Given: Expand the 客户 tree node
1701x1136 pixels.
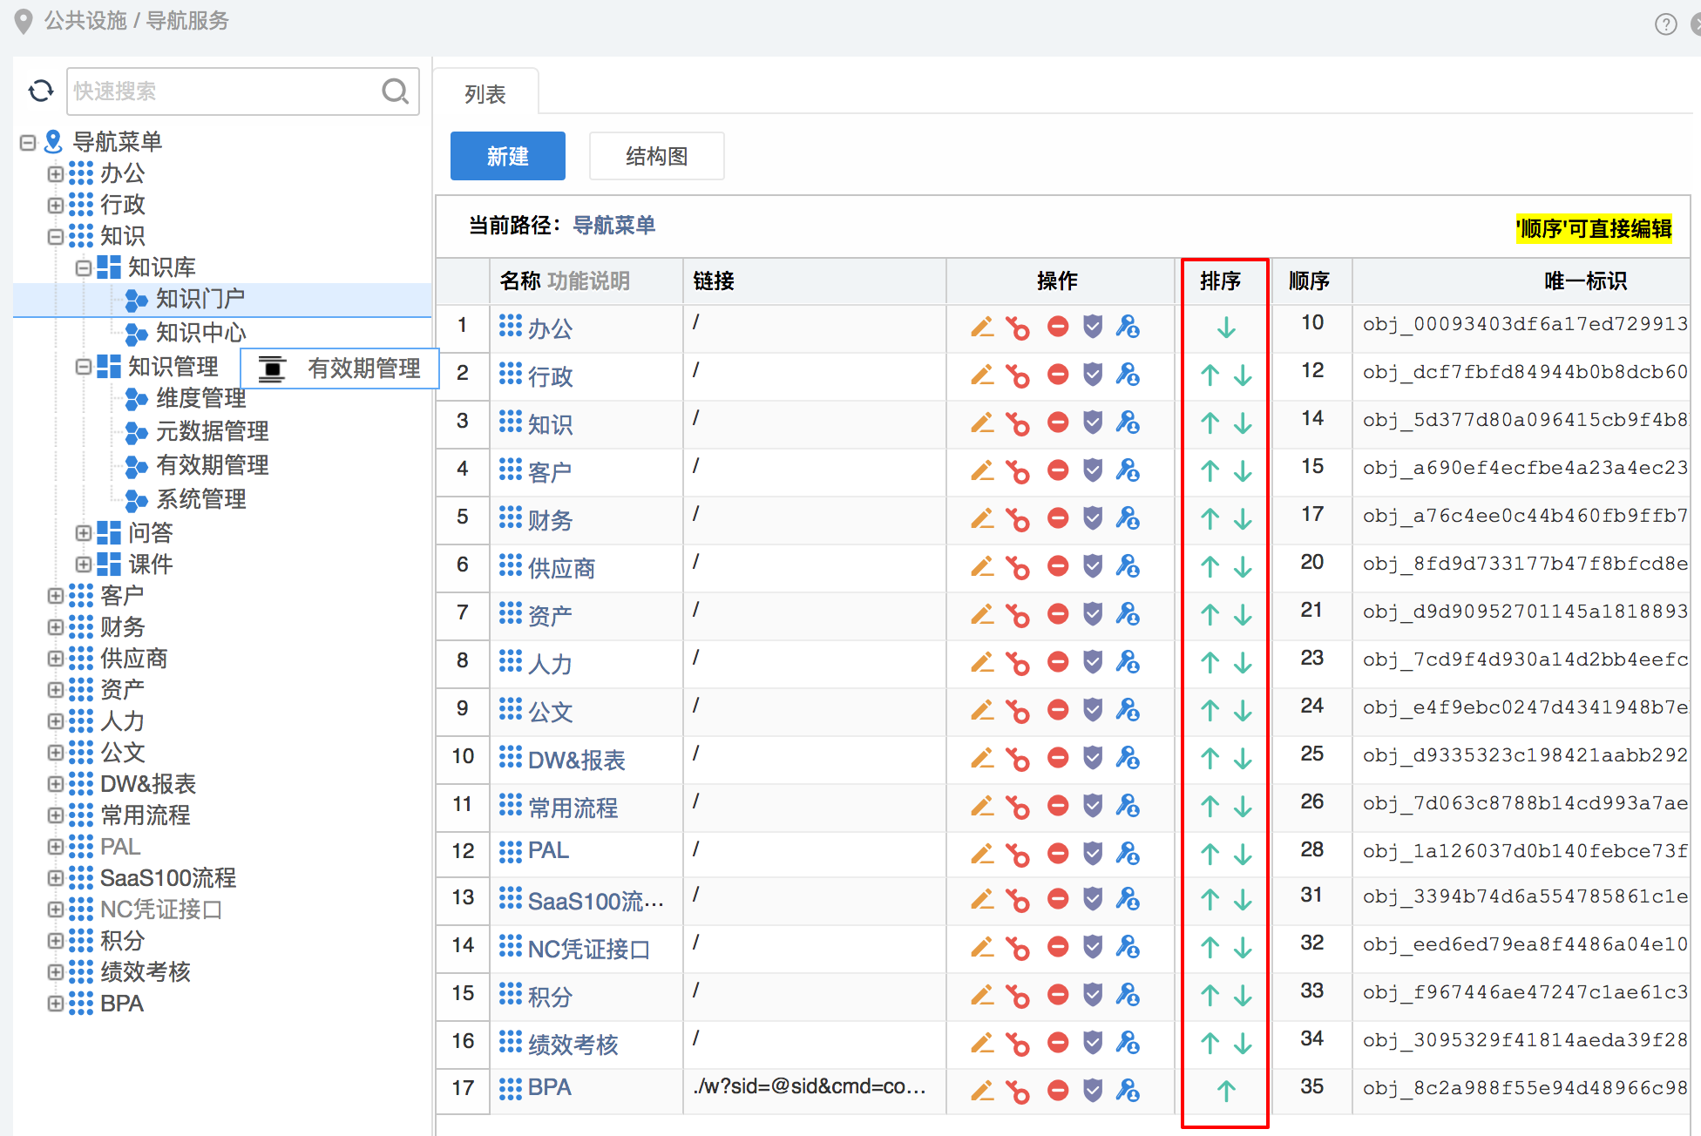Looking at the screenshot, I should pos(55,595).
